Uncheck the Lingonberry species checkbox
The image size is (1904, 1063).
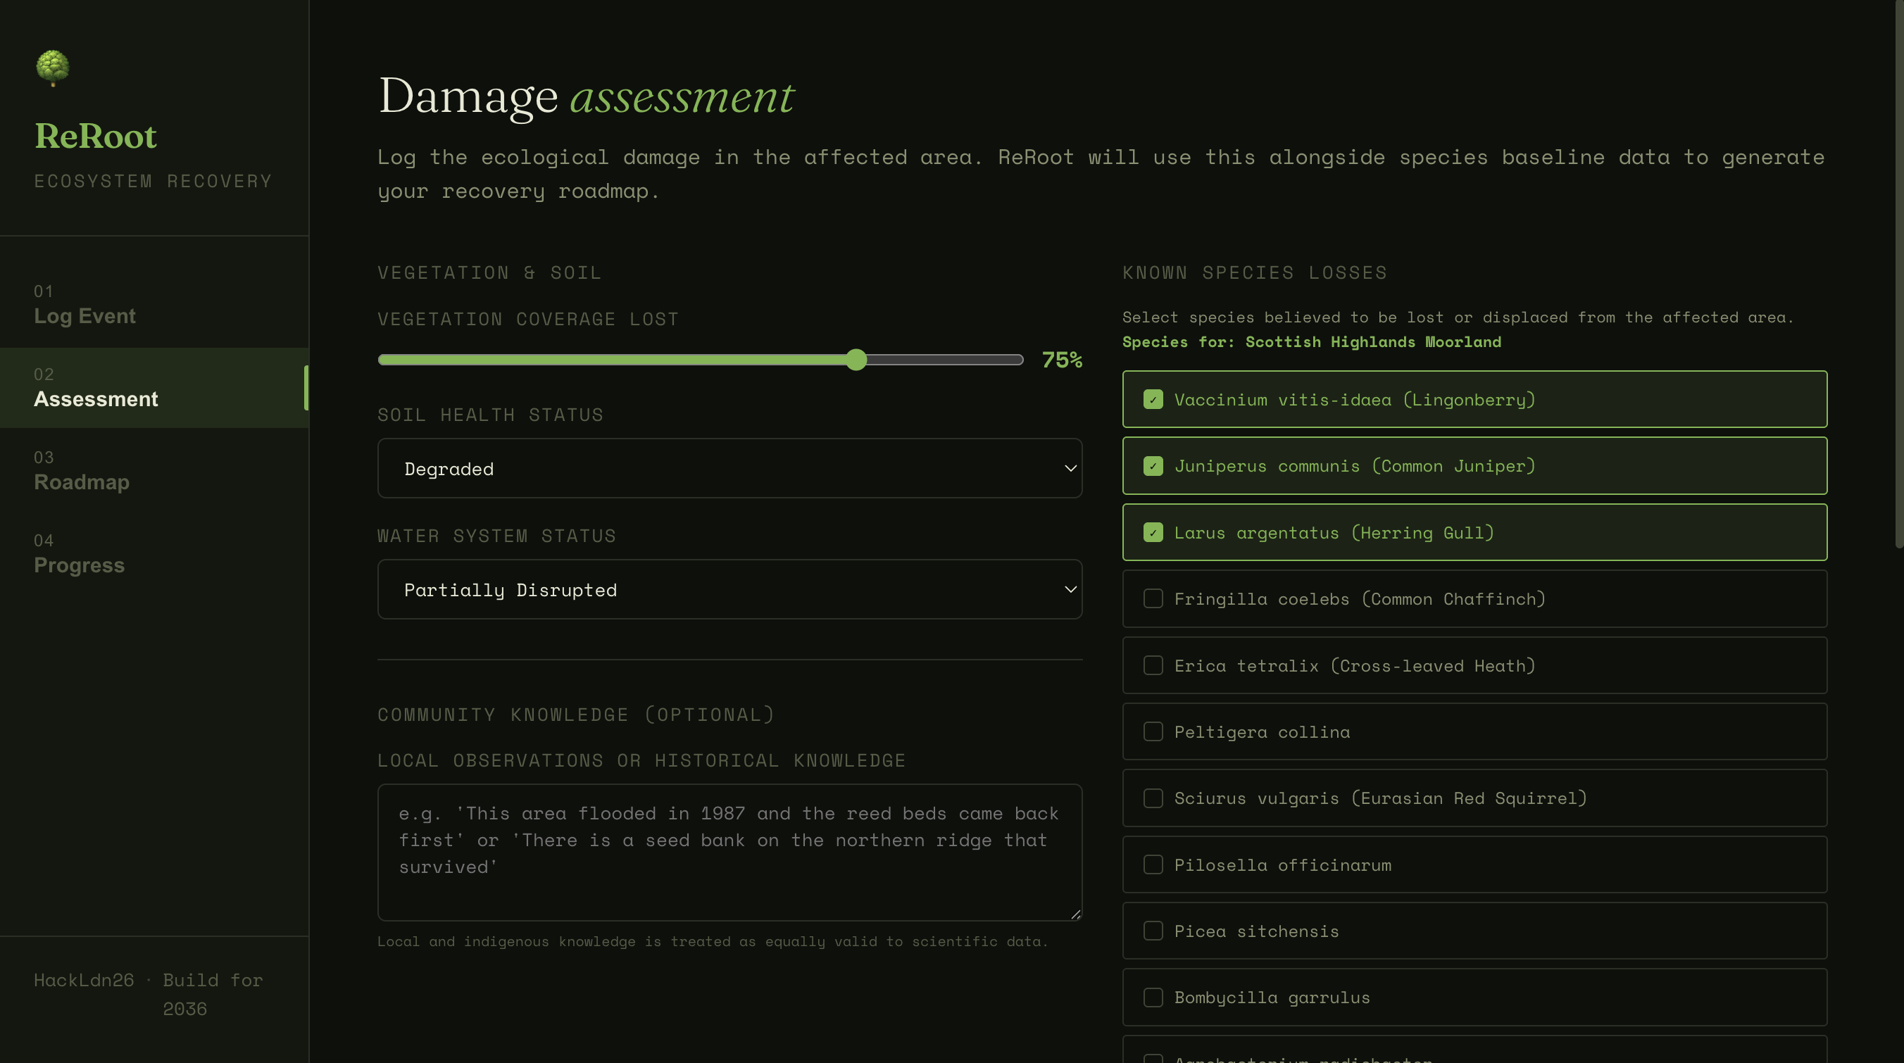point(1153,400)
